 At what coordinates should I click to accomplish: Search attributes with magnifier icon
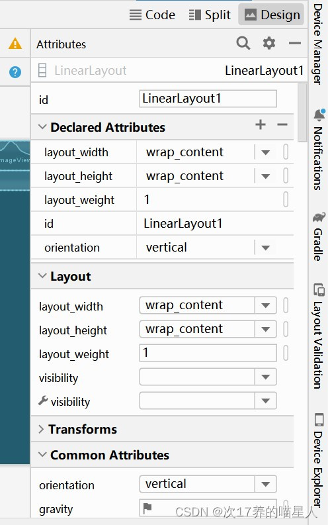point(243,43)
